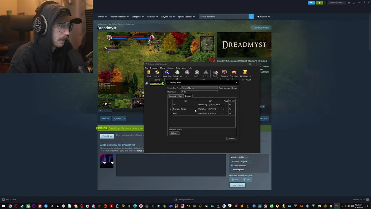Open the File menu in Dolphin
Image resolution: width=371 pixels, height=209 pixels.
click(147, 68)
